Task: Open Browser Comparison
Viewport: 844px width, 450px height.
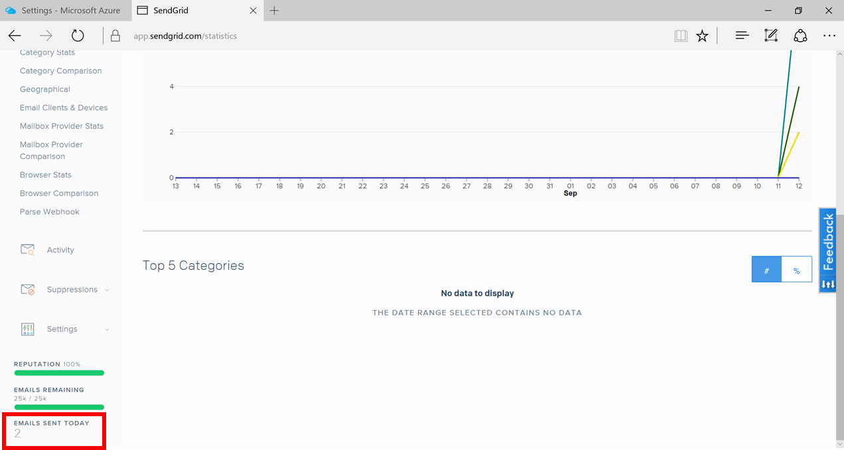Action: [59, 194]
